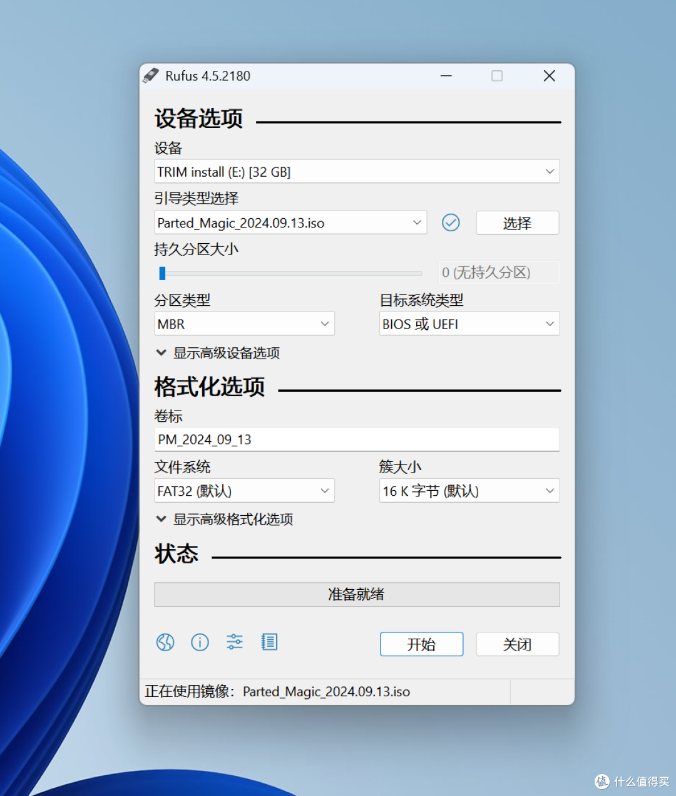The image size is (676, 796).
Task: Click the 格式化选项 heading
Action: pos(210,387)
